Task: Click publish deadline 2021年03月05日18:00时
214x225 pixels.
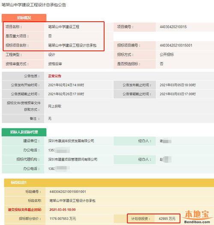Action: [x=178, y=85]
